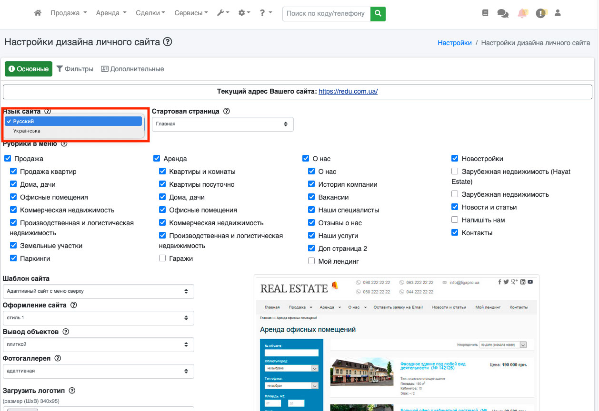Open the chat messages icon
Image resolution: width=599 pixels, height=411 pixels.
coord(503,13)
